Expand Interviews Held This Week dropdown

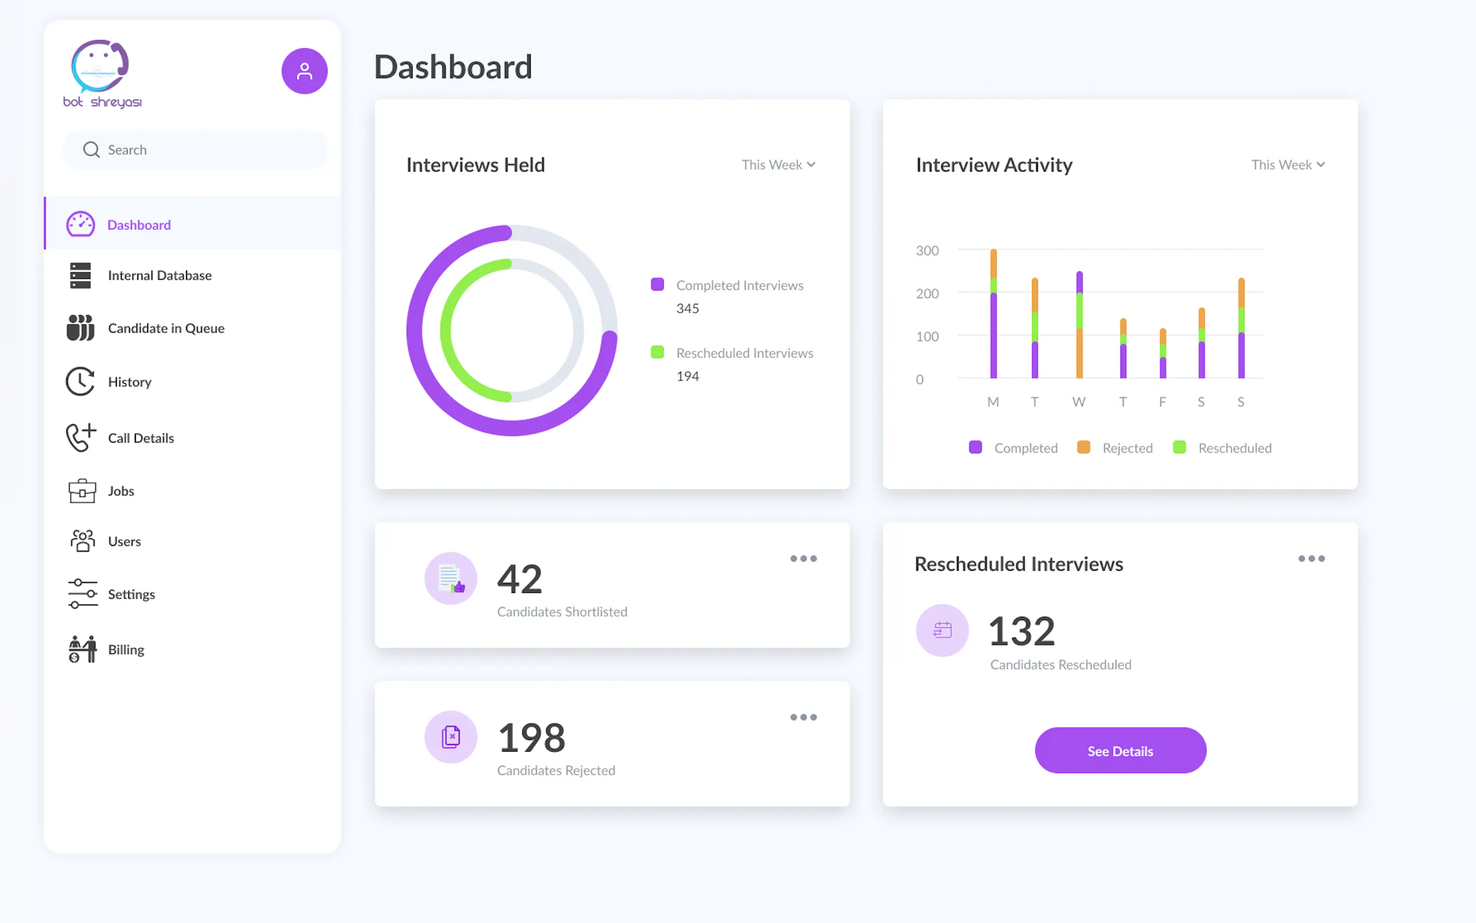(x=778, y=165)
